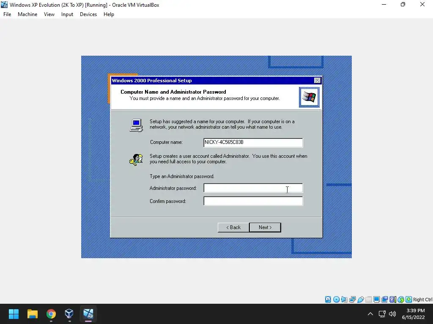Image resolution: width=433 pixels, height=324 pixels.
Task: Click the computer icon beside name suggestion
Action: pos(137,125)
